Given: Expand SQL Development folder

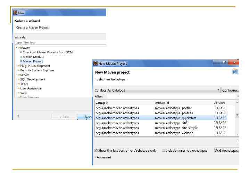Looking at the screenshot, I should click(16, 79).
